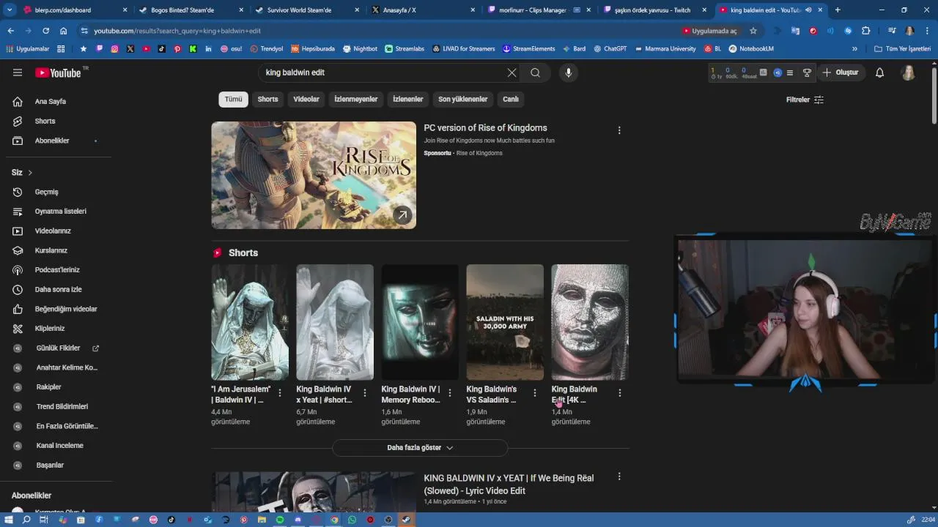Start voice search with the microphone icon
Screen dimensions: 938x527
[568, 72]
